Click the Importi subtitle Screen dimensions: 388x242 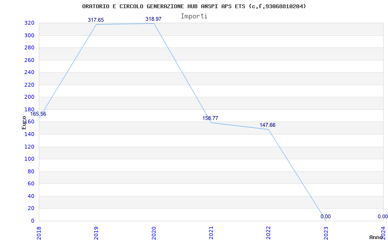194,16
